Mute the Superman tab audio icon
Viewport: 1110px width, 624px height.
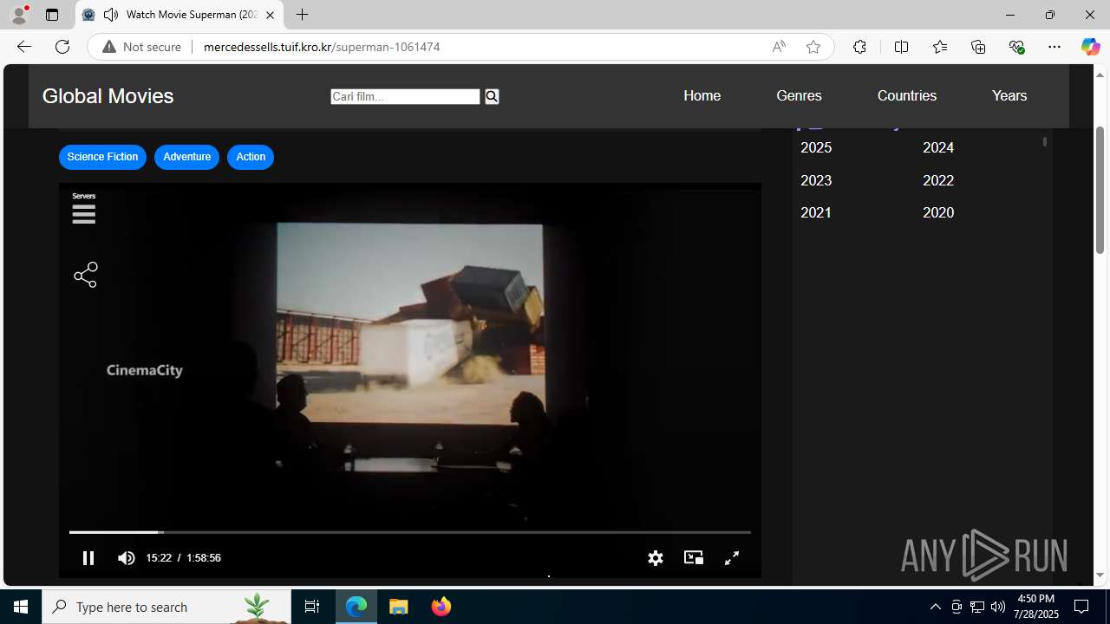coord(111,15)
